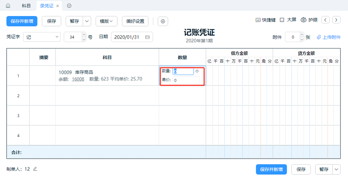Click the 附件 count field
This screenshot has width=348, height=179.
click(x=292, y=37)
